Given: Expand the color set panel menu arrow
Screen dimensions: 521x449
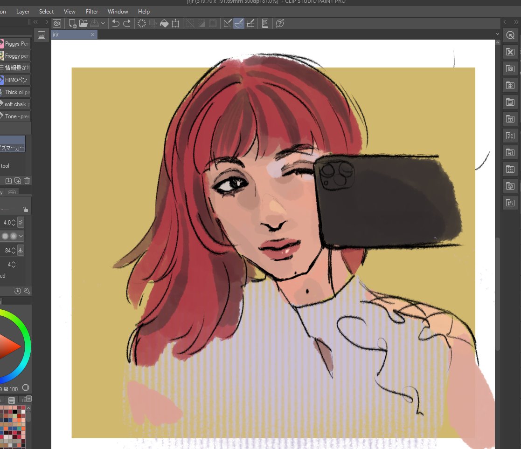Looking at the screenshot, I should point(29,399).
